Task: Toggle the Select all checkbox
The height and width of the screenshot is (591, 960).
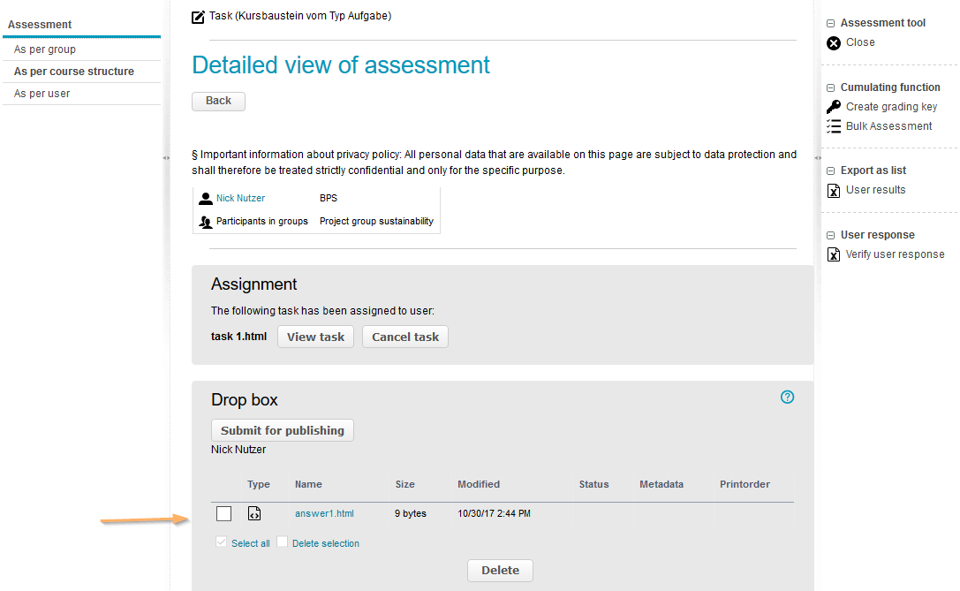Action: pyautogui.click(x=222, y=542)
